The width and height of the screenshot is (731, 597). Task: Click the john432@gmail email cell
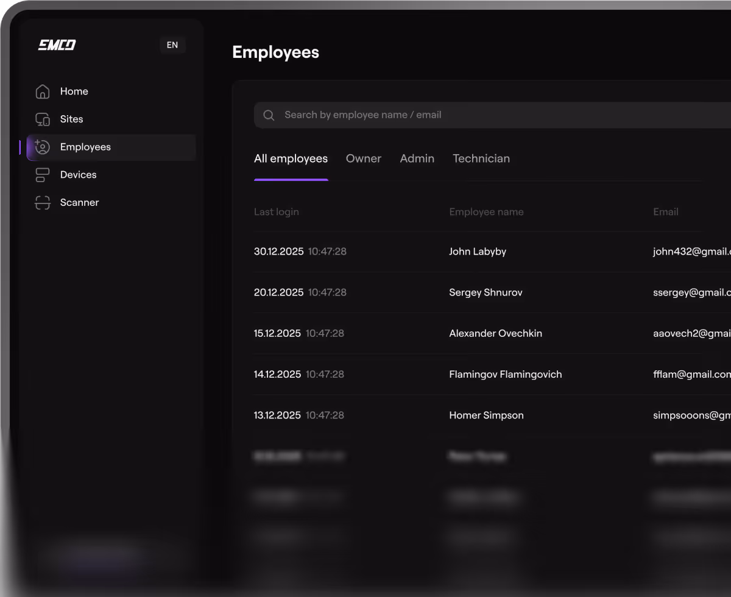click(x=692, y=252)
